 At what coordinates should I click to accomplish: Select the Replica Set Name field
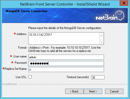[x=66, y=70]
